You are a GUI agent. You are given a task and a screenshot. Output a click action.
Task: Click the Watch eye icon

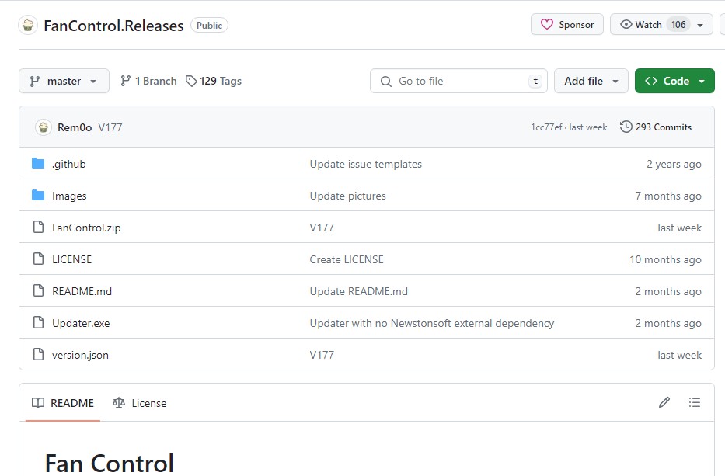[626, 24]
